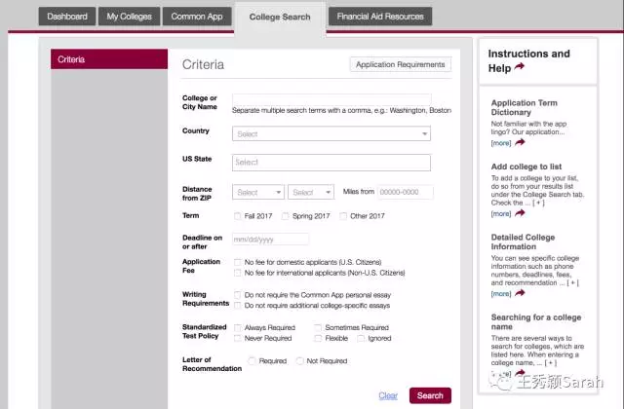Check Never Required test policy

tap(238, 338)
